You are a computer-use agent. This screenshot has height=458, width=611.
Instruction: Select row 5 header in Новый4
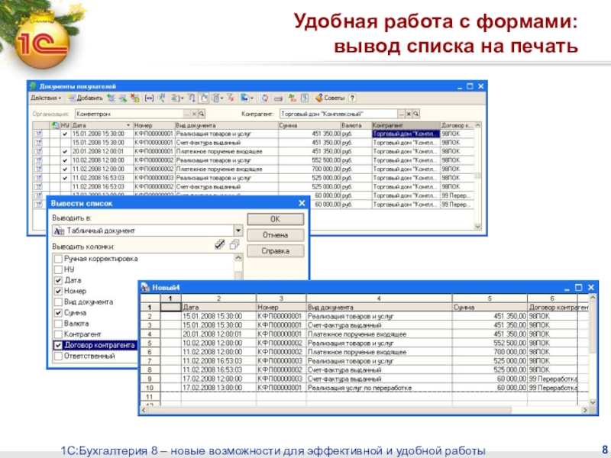[150, 343]
